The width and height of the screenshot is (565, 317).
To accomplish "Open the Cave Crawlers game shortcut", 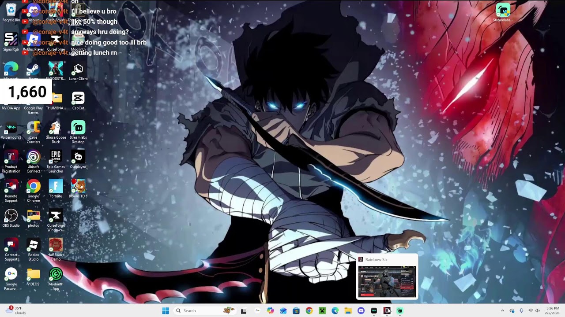I will tap(34, 133).
